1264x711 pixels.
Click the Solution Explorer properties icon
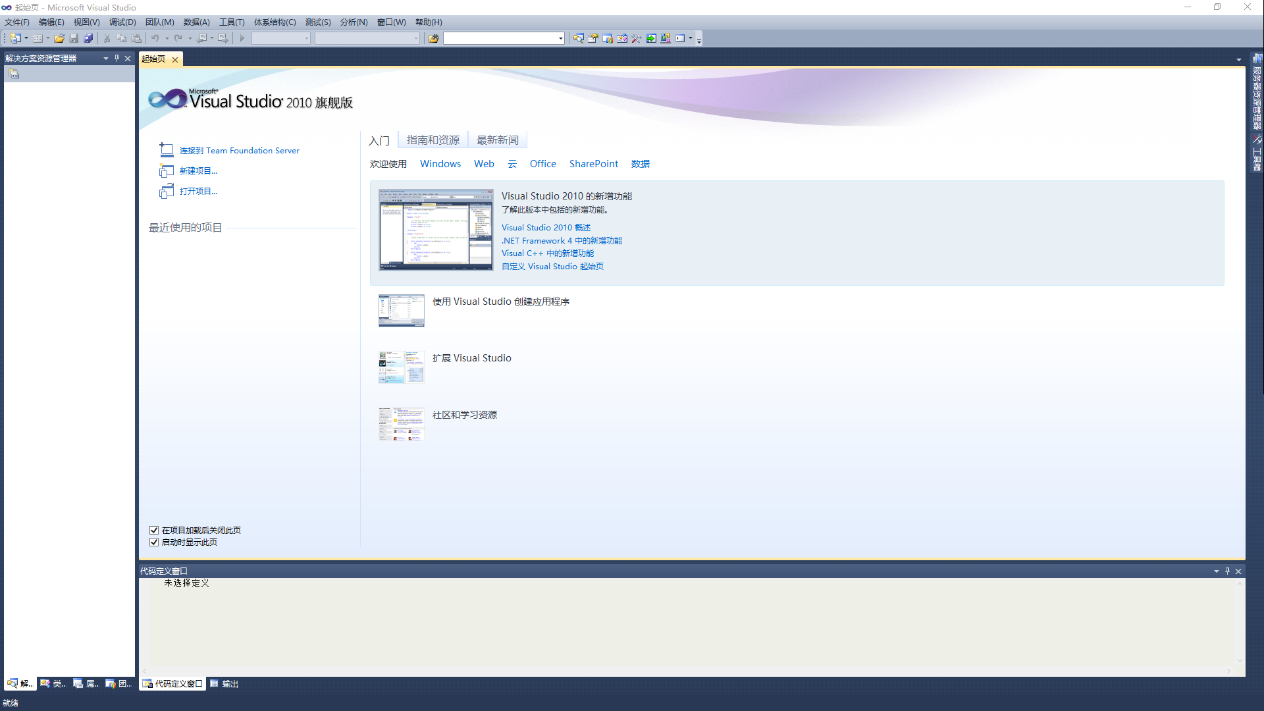(x=14, y=74)
